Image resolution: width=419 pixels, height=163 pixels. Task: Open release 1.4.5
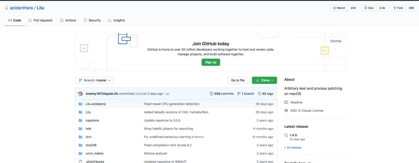tap(293, 135)
